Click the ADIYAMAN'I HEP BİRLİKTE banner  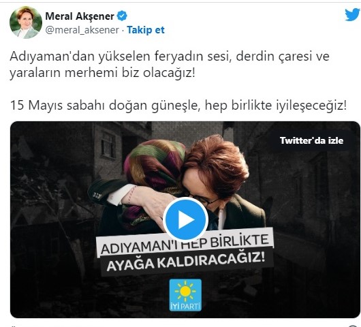point(185,244)
